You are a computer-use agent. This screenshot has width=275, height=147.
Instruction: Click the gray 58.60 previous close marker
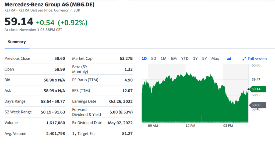(x=258, y=105)
